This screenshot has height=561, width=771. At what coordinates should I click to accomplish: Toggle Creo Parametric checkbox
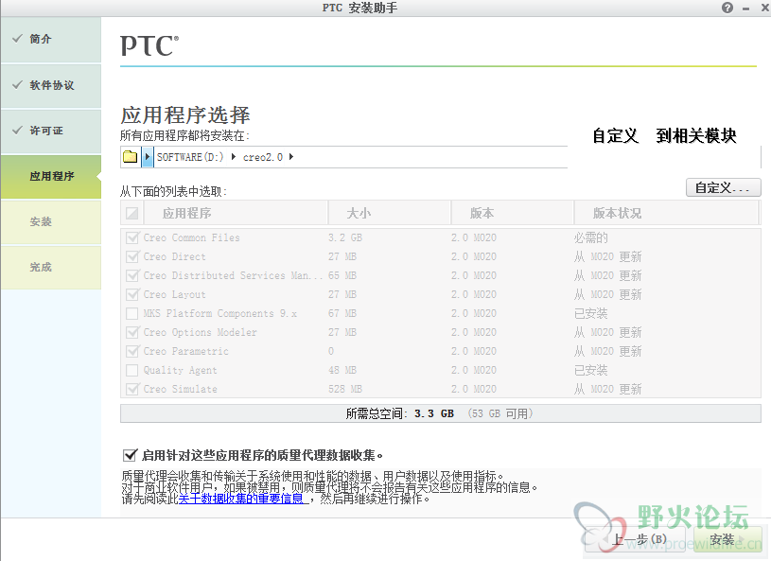(x=131, y=351)
